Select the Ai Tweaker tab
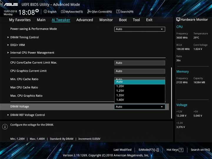This screenshot has width=212, height=159. pos(61,20)
